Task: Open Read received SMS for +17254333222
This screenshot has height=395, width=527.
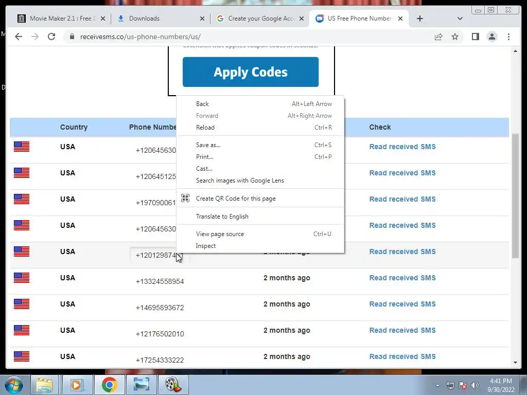Action: pos(402,356)
